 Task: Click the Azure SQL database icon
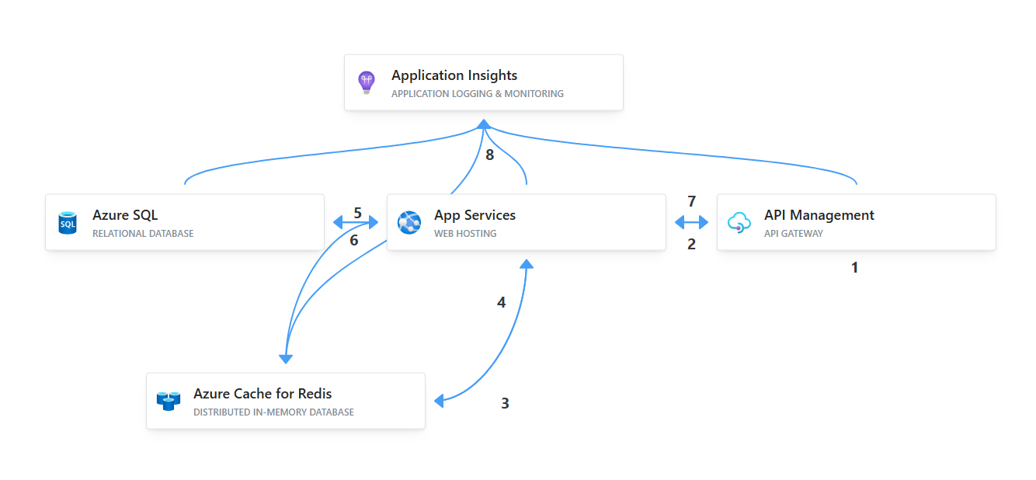68,222
